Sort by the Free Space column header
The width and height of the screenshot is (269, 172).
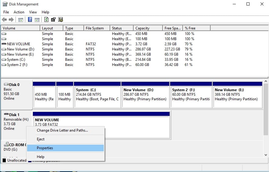click(x=173, y=28)
